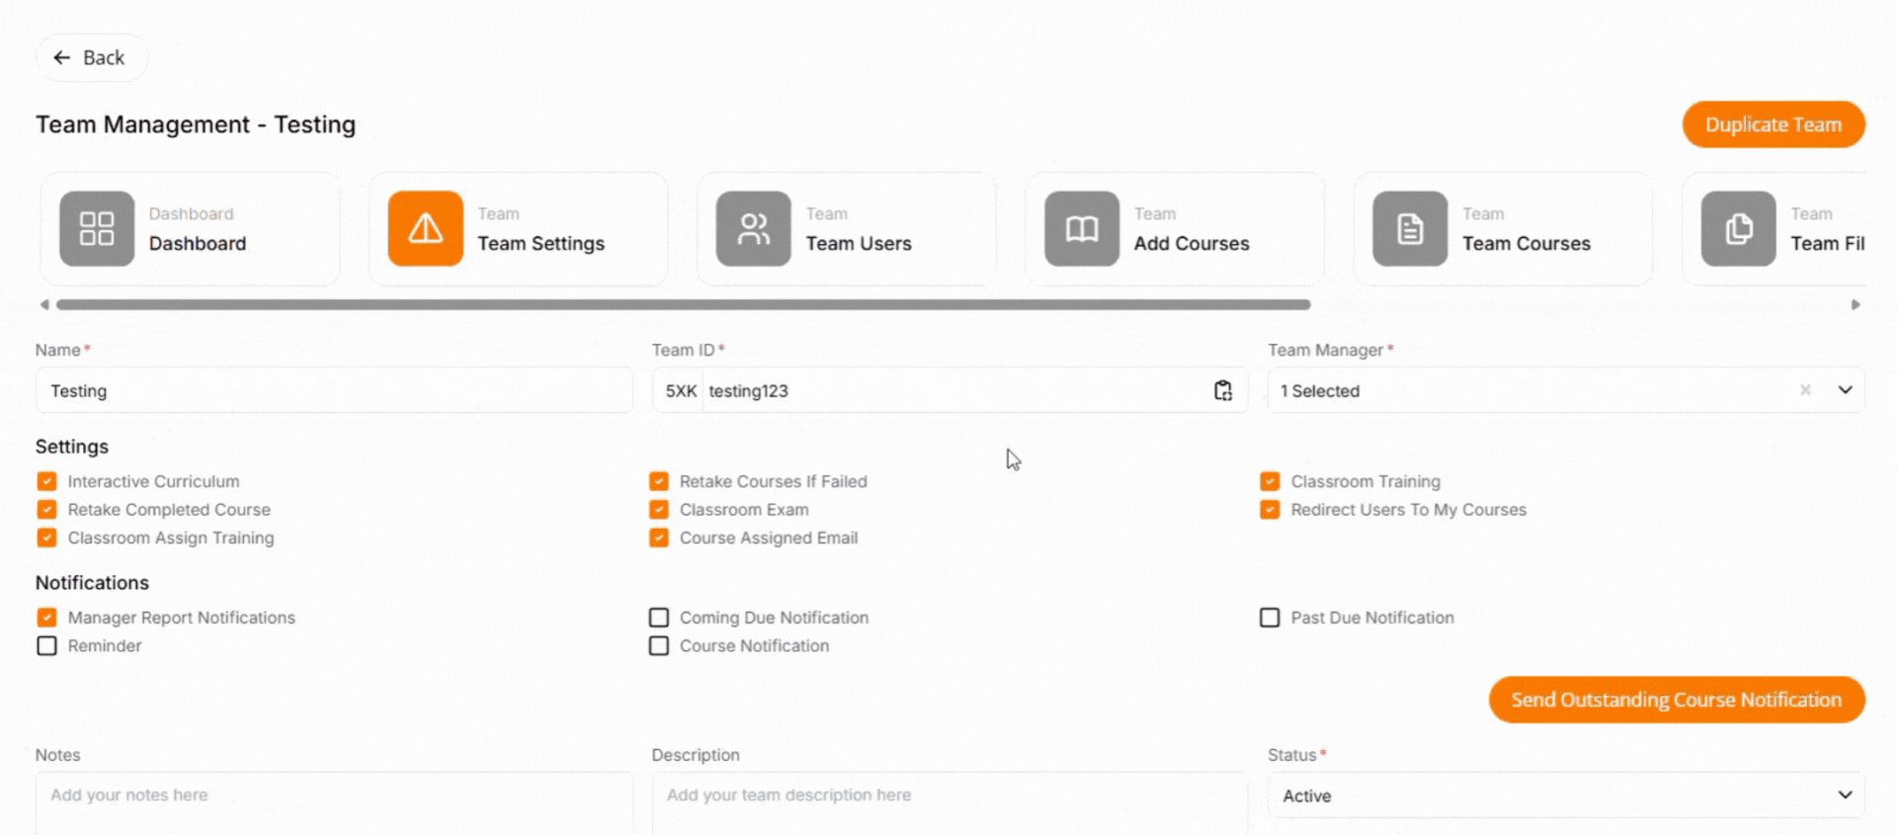This screenshot has width=1897, height=835.
Task: Open the Team Courses document icon
Action: tap(1410, 228)
